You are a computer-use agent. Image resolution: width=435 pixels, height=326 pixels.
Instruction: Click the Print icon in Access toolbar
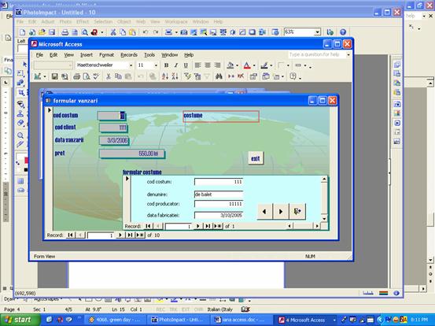pyautogui.click(x=76, y=76)
